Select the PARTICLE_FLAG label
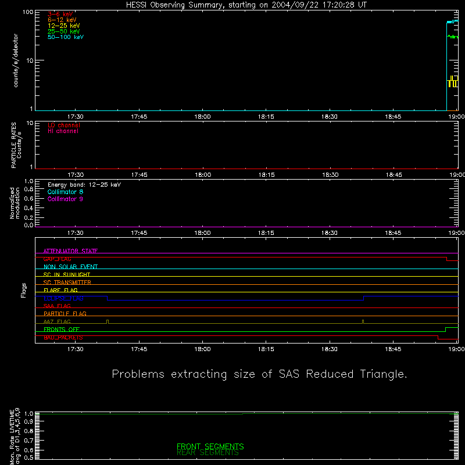 [65, 313]
